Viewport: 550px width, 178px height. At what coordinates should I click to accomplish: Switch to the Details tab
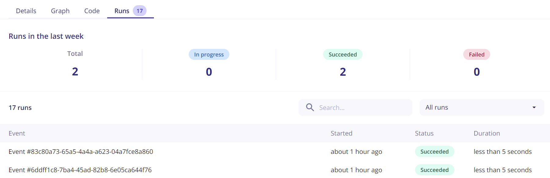tap(26, 11)
